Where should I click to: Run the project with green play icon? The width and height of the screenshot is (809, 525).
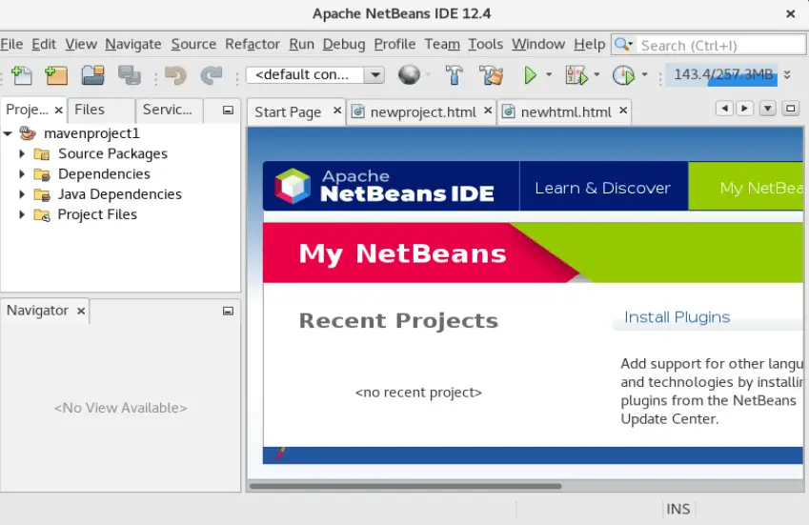coord(530,75)
